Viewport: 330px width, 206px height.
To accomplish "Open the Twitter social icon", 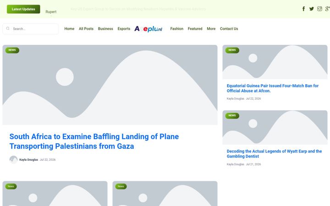I will [x=312, y=9].
